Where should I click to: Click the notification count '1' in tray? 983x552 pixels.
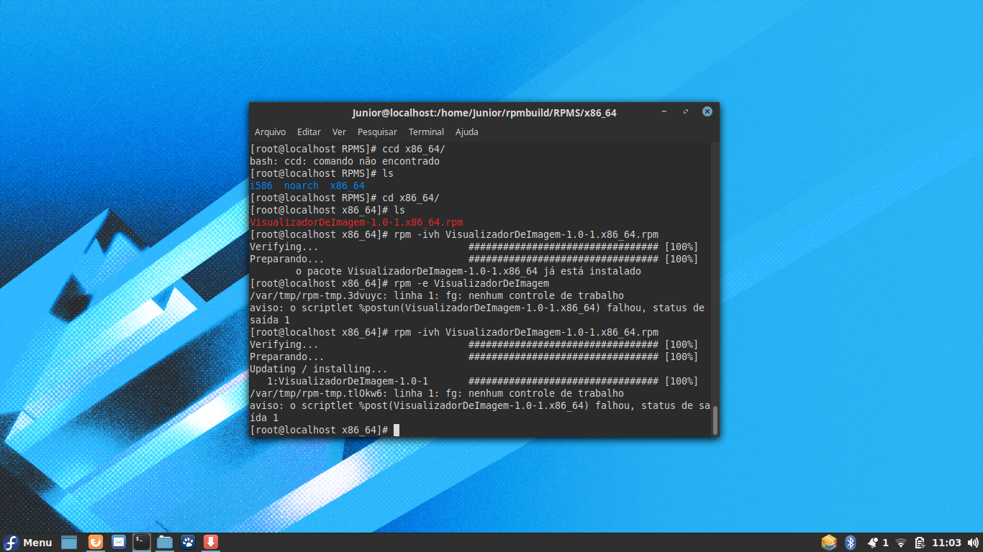886,543
